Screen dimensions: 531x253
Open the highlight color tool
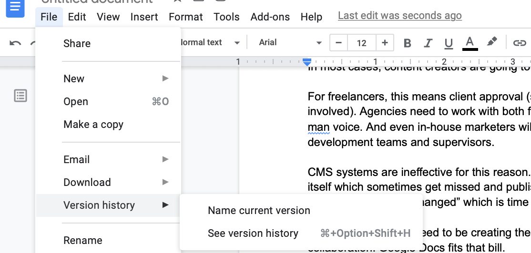492,42
